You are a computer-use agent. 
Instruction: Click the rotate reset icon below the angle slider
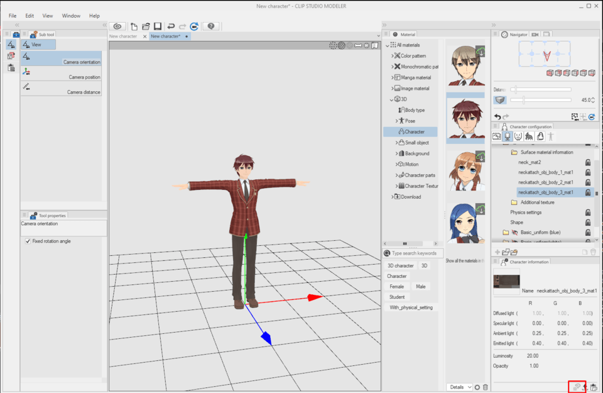(x=591, y=116)
